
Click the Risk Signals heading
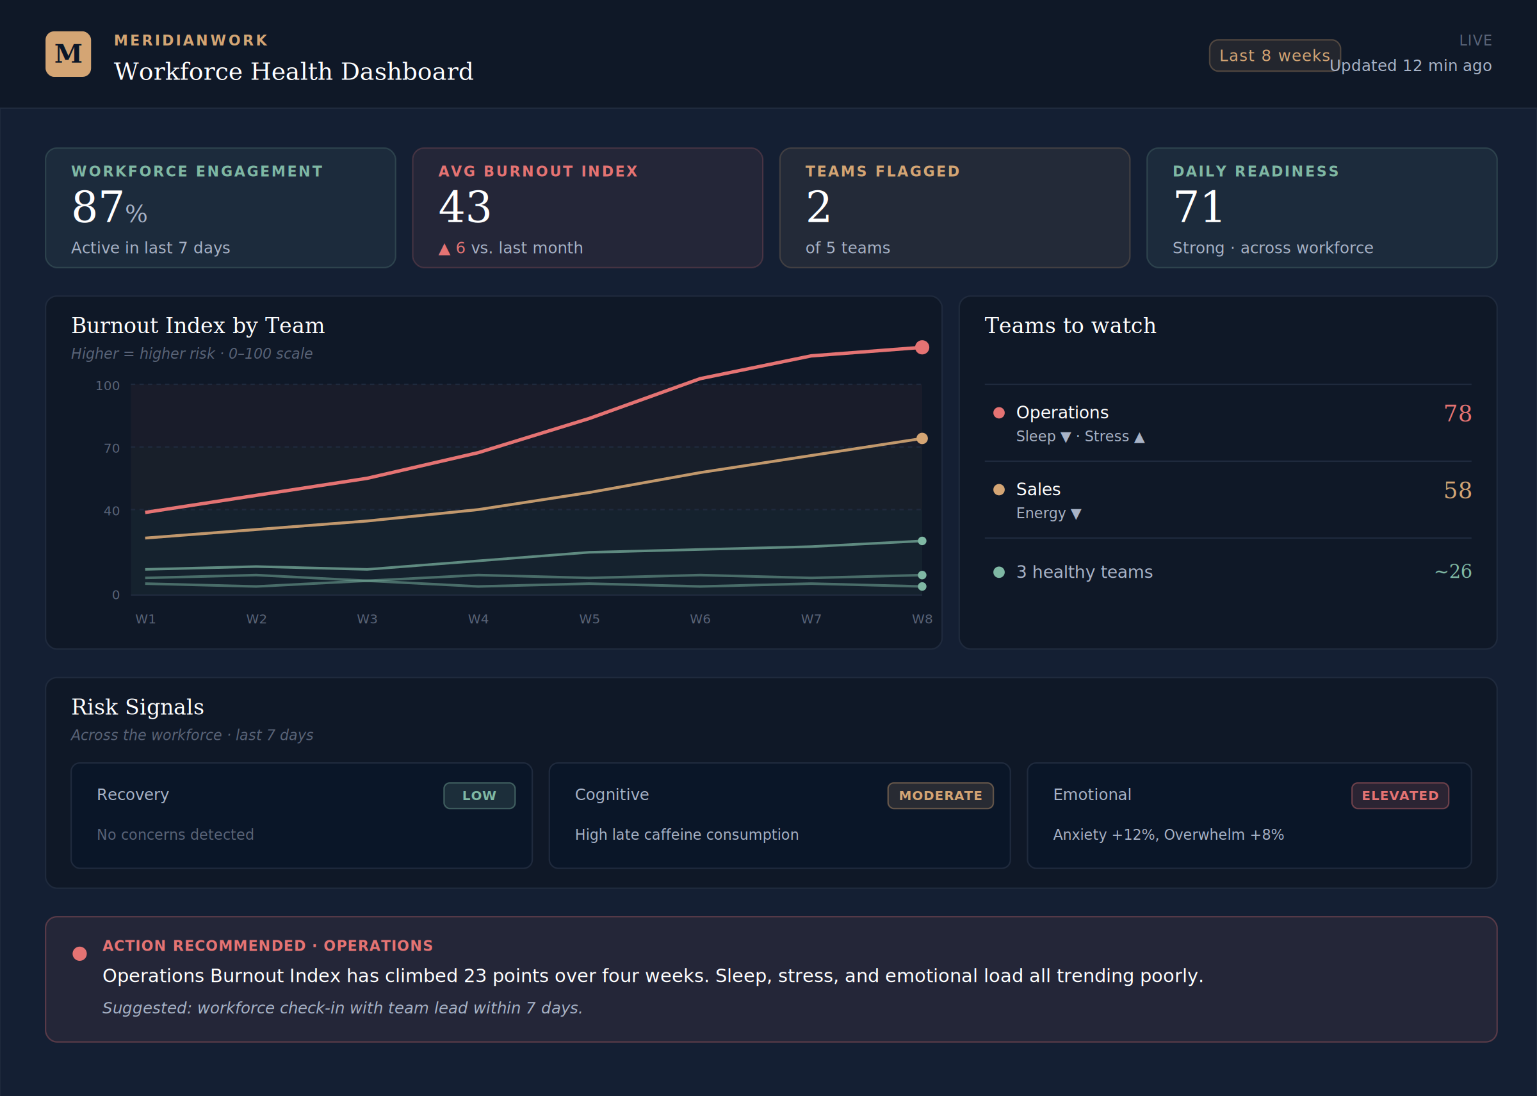coord(138,707)
